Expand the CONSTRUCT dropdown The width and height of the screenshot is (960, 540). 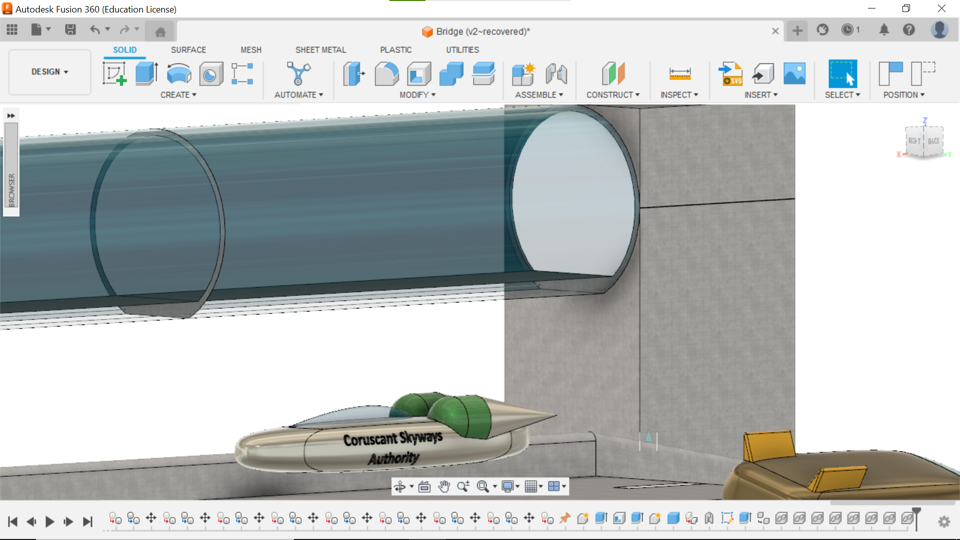click(x=612, y=94)
